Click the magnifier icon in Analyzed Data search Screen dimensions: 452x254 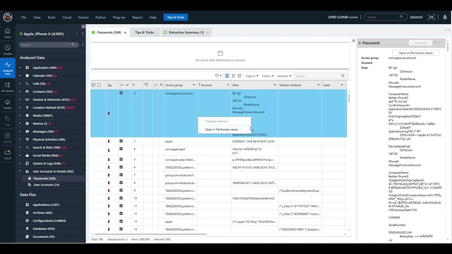[73, 45]
